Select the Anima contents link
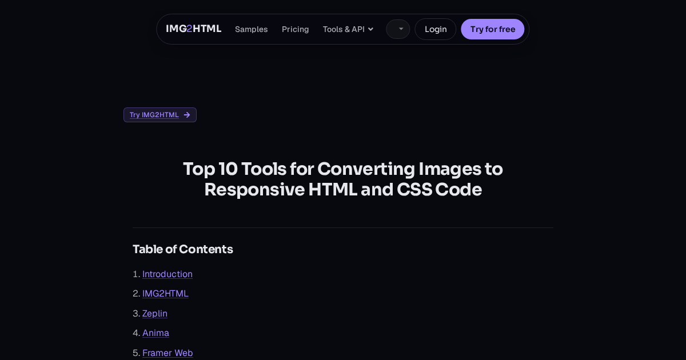686x360 pixels. [x=155, y=333]
